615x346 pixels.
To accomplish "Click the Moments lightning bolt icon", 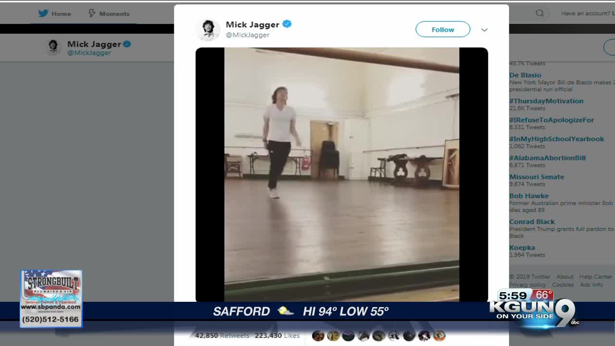I will pos(92,13).
